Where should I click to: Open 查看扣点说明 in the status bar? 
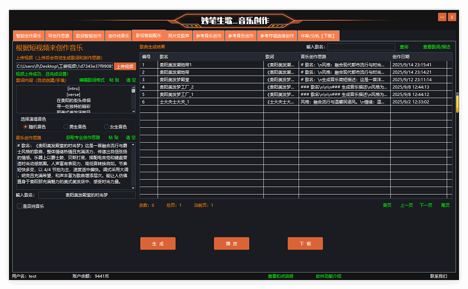pos(281,276)
